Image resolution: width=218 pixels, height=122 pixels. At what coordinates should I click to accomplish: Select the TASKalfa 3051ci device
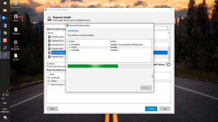coord(58,45)
